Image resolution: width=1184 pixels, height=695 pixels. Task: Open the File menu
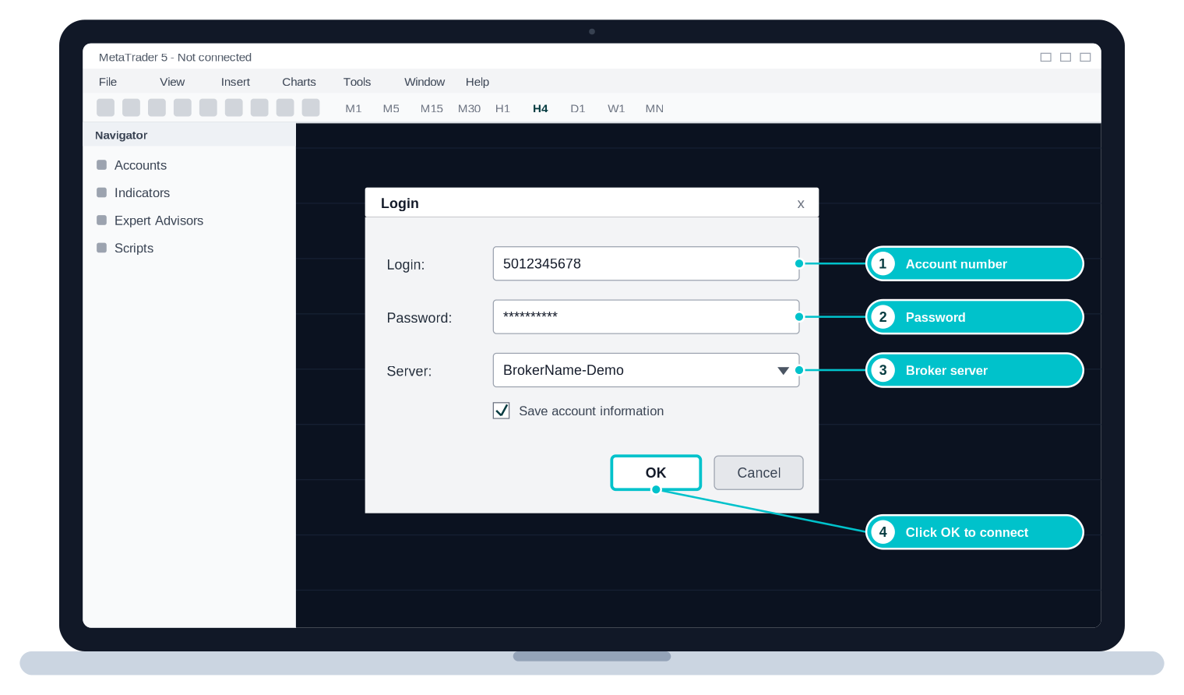pos(107,82)
